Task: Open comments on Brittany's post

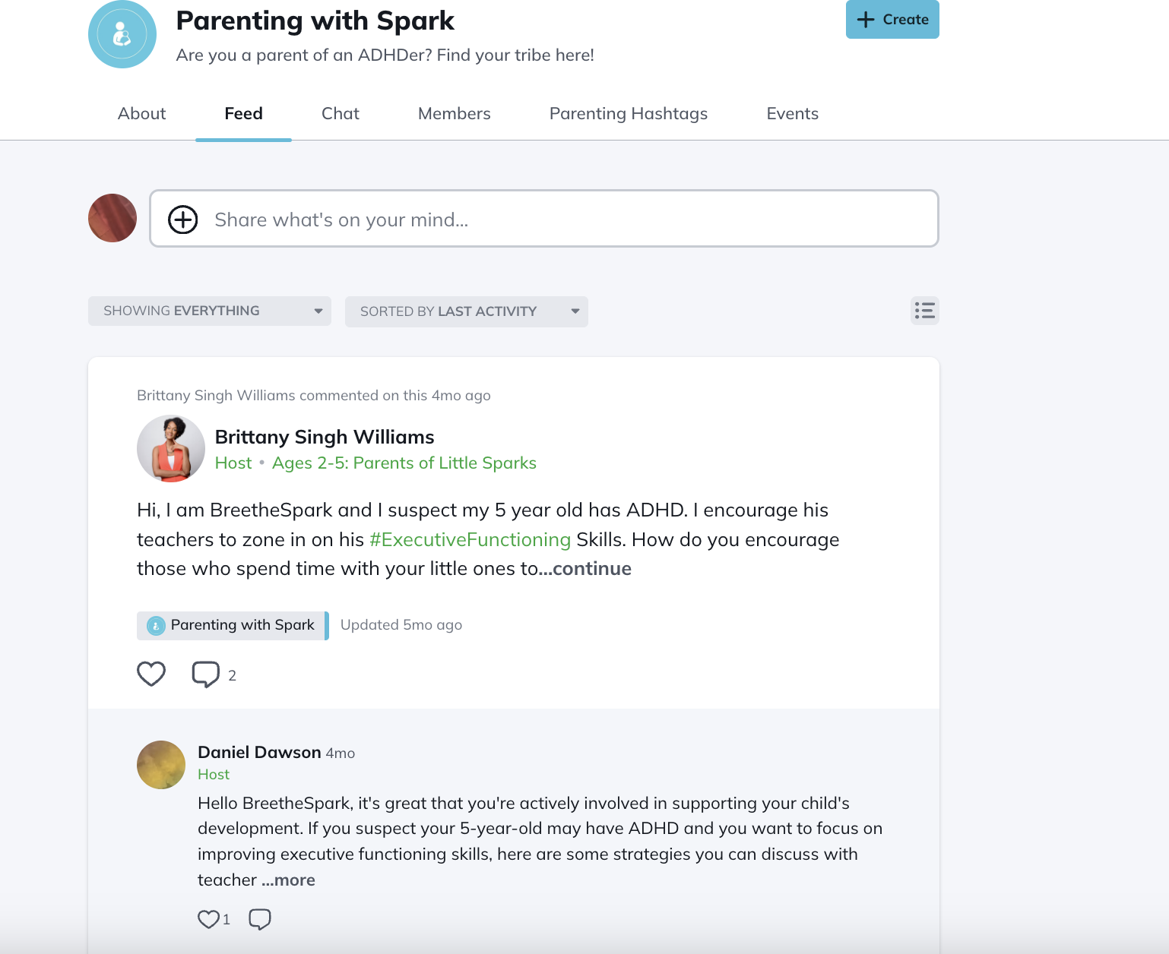Action: pos(205,674)
